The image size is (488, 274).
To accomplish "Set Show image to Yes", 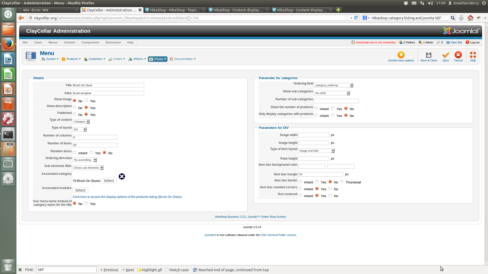I will [x=86, y=101].
